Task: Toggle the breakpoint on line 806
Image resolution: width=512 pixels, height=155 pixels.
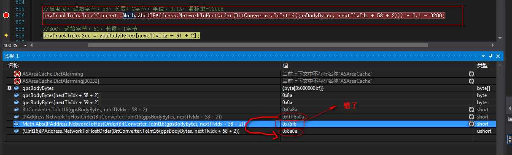Action: pos(6,15)
